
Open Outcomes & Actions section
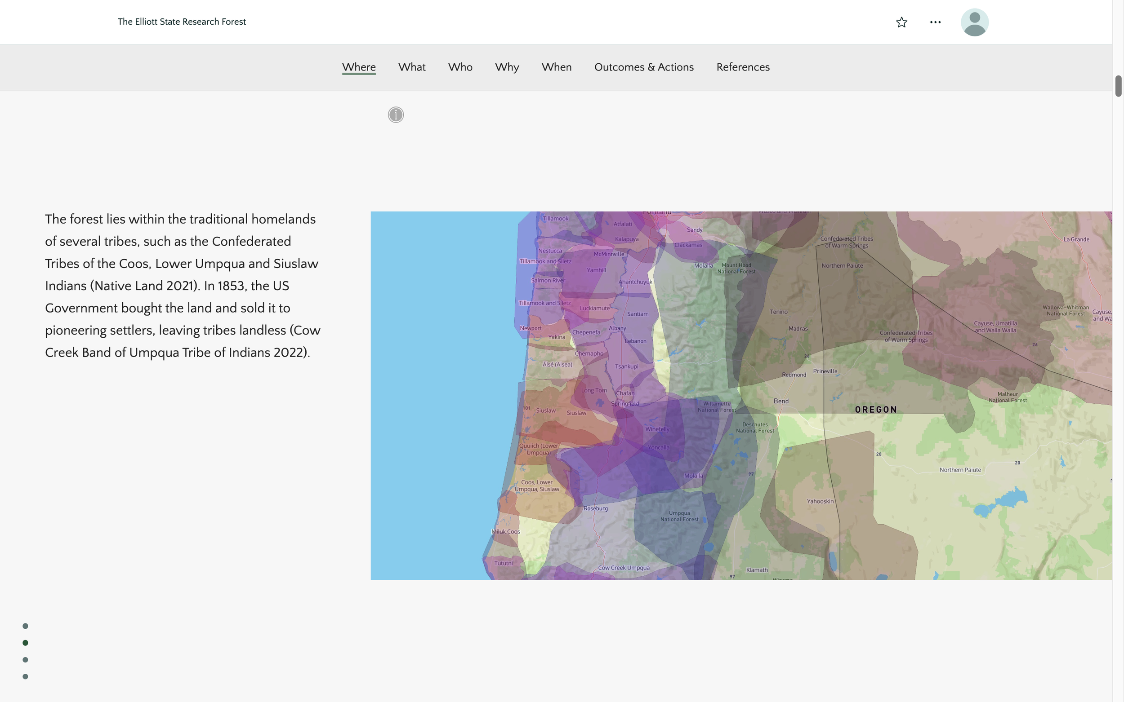[643, 67]
